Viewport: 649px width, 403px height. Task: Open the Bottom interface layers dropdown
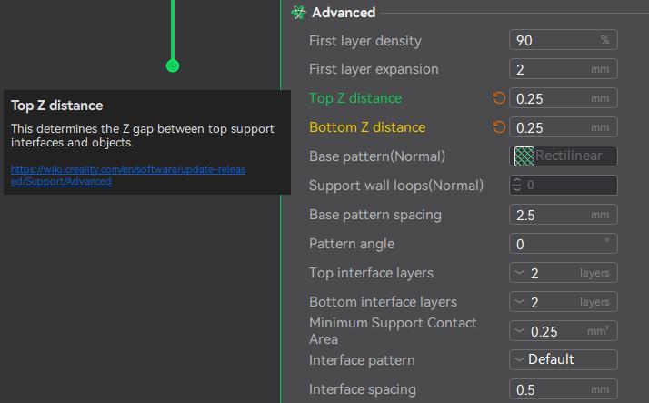520,302
